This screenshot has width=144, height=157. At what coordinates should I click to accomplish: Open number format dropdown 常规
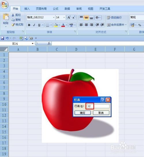pos(137,17)
